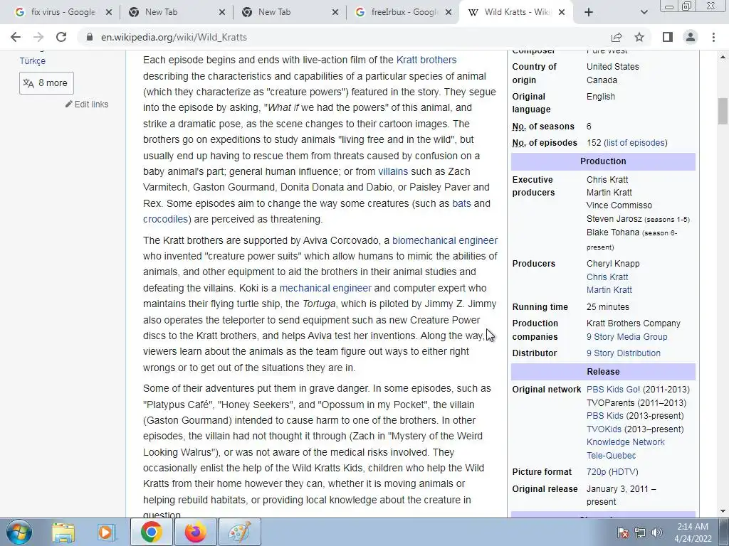Open Martin Kratt link under Producers
Viewport: 729px width, 546px height.
609,290
